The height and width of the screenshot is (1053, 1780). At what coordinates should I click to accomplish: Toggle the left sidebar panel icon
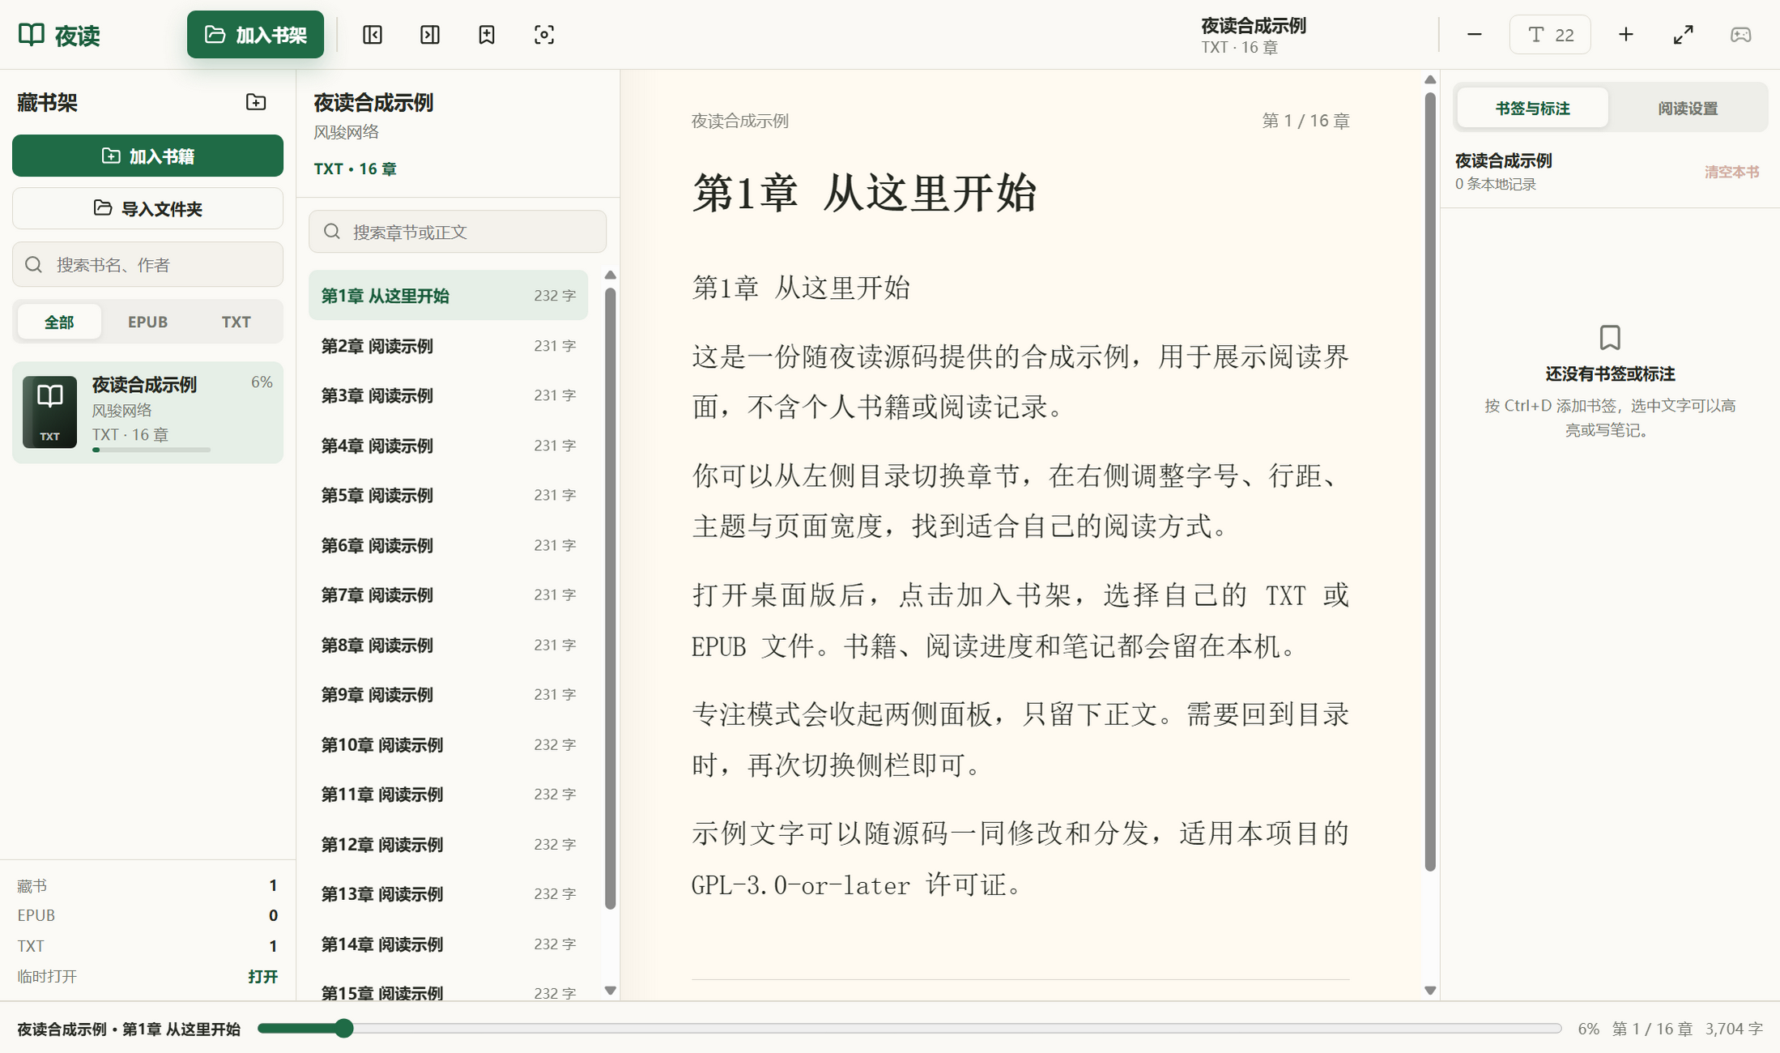(x=373, y=35)
